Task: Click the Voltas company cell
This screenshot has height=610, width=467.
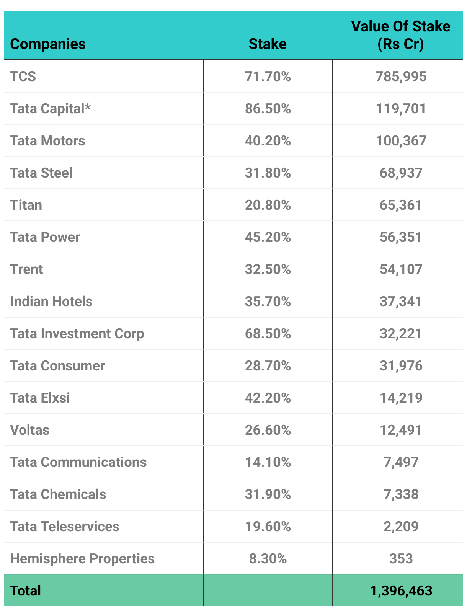Action: tap(30, 430)
